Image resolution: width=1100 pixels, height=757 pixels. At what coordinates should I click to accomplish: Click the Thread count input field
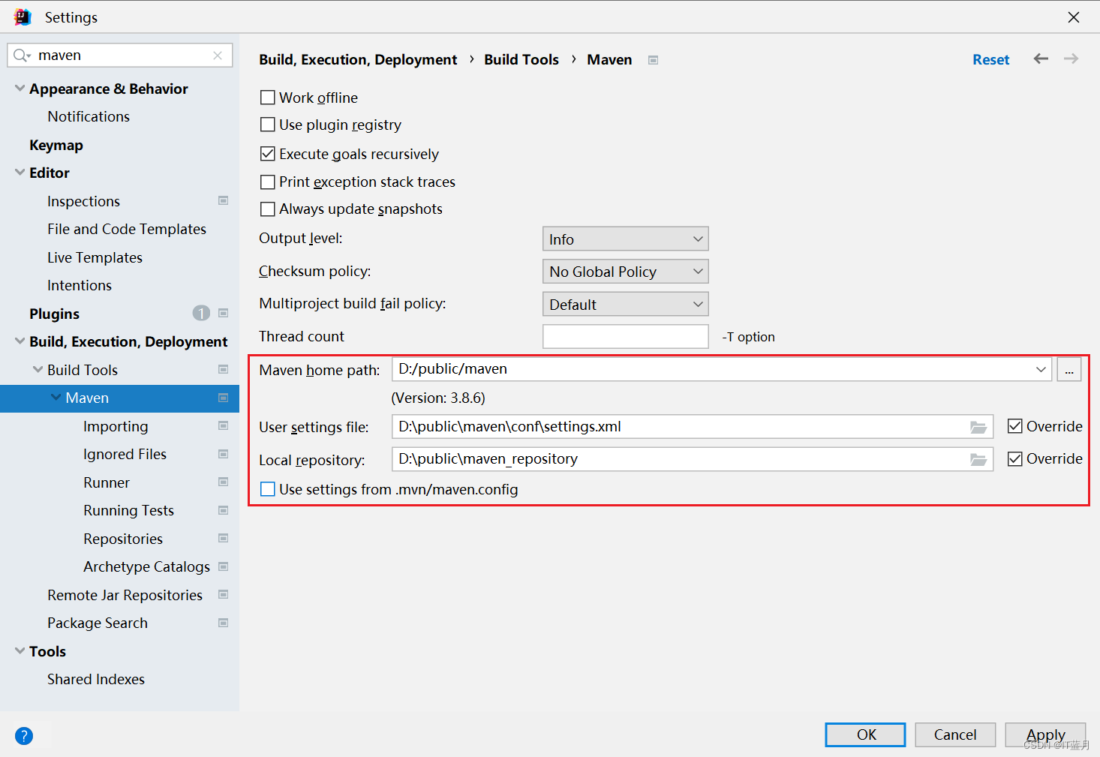pyautogui.click(x=625, y=336)
